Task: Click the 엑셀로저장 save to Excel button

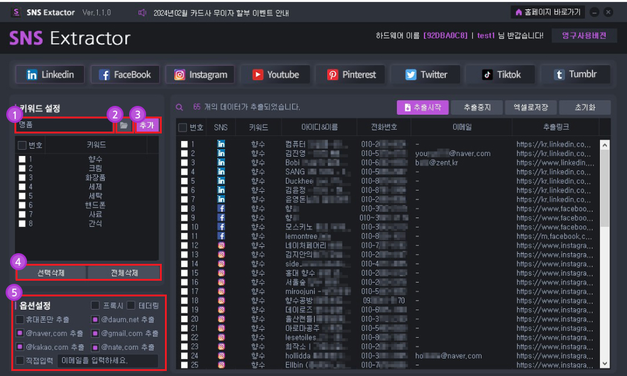Action: pyautogui.click(x=530, y=108)
